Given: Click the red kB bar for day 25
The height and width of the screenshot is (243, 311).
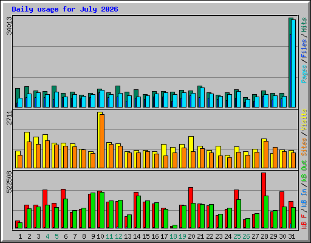Looking at the screenshot, I should 236,209.
